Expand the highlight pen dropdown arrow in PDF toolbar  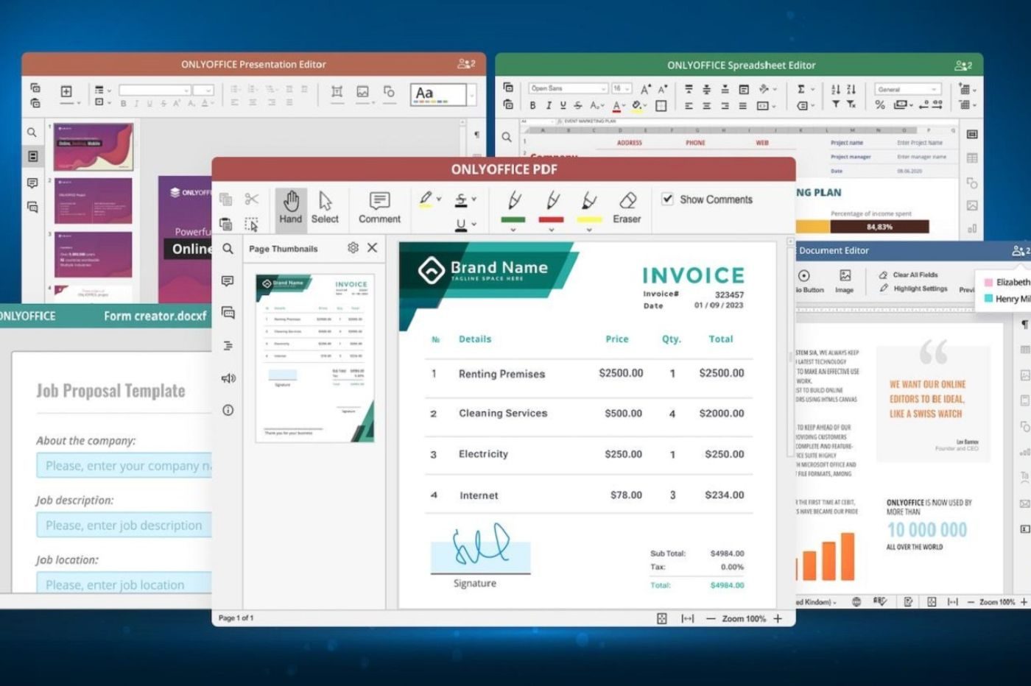[439, 199]
